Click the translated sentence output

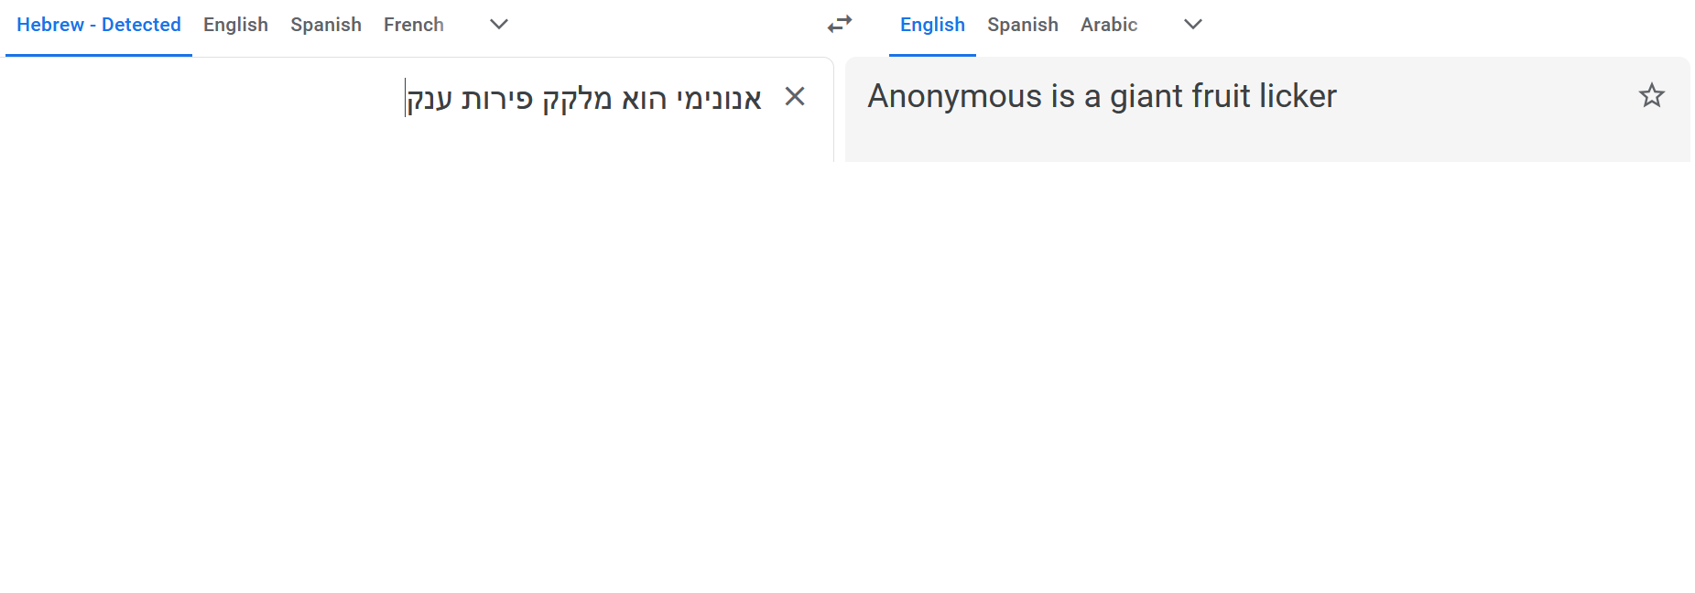point(1102,96)
